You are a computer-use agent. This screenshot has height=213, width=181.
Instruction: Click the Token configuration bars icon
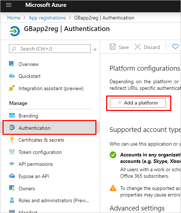pos(12,152)
